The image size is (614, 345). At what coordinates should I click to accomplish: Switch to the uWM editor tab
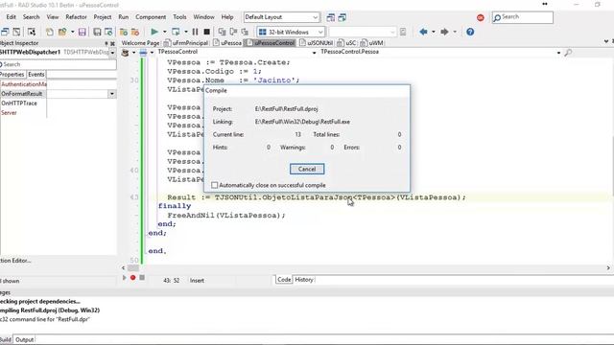point(372,43)
